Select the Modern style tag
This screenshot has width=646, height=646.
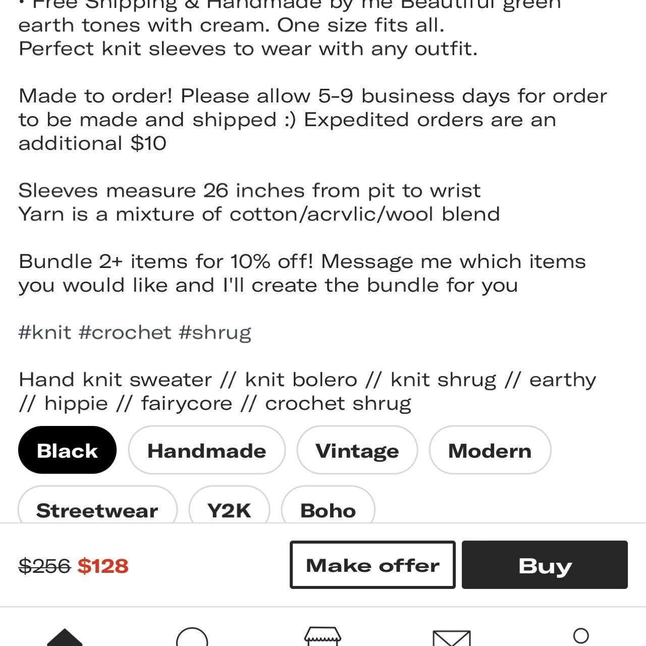(x=490, y=450)
